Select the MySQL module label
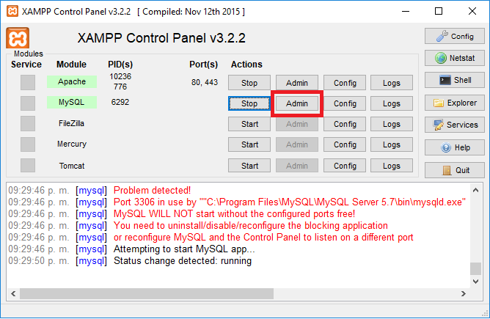 point(72,102)
